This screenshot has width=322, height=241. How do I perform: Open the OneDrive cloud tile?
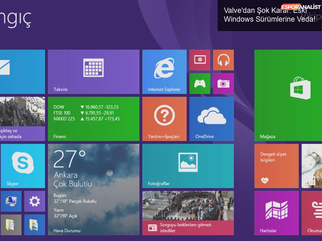pyautogui.click(x=211, y=119)
